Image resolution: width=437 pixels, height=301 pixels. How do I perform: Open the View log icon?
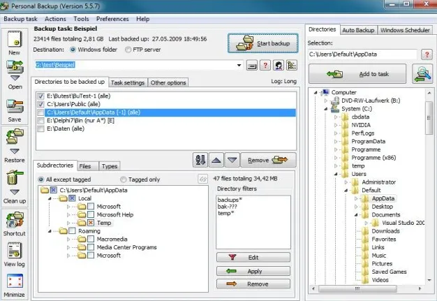click(x=15, y=250)
